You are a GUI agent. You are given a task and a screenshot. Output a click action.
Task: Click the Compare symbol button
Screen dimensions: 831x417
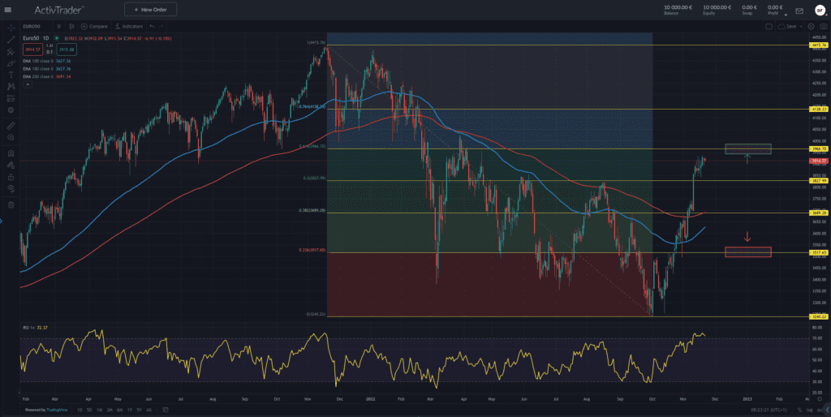pyautogui.click(x=94, y=27)
